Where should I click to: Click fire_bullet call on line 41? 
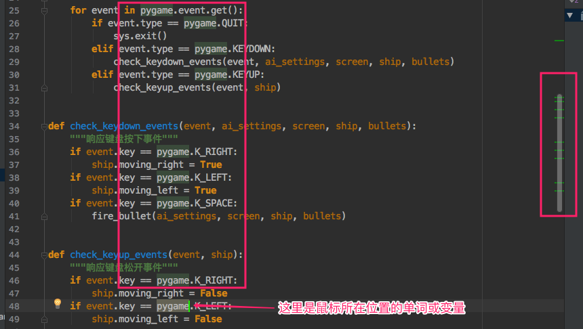[121, 216]
